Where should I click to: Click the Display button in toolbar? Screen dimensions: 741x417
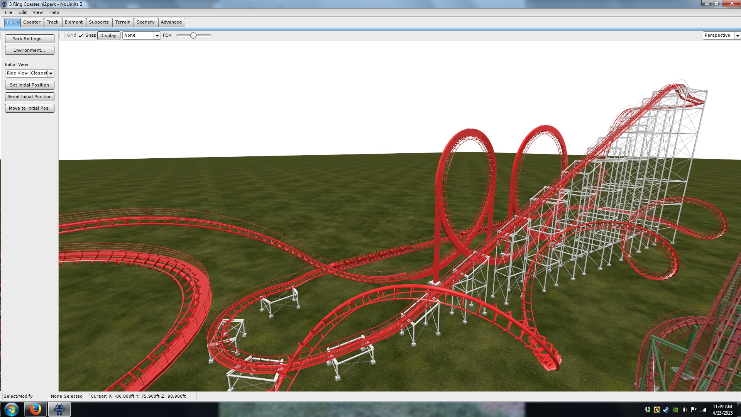pos(108,36)
